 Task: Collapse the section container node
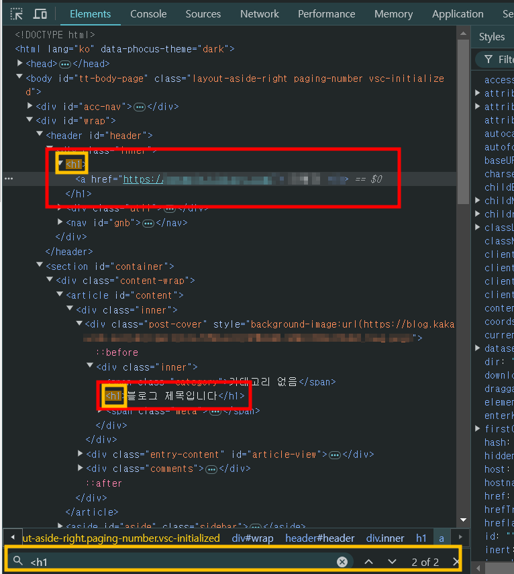pos(40,265)
